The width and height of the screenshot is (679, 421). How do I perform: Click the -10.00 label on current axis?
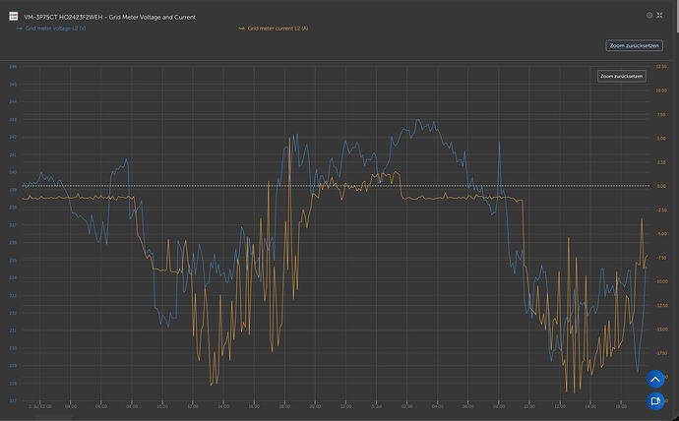pos(661,281)
